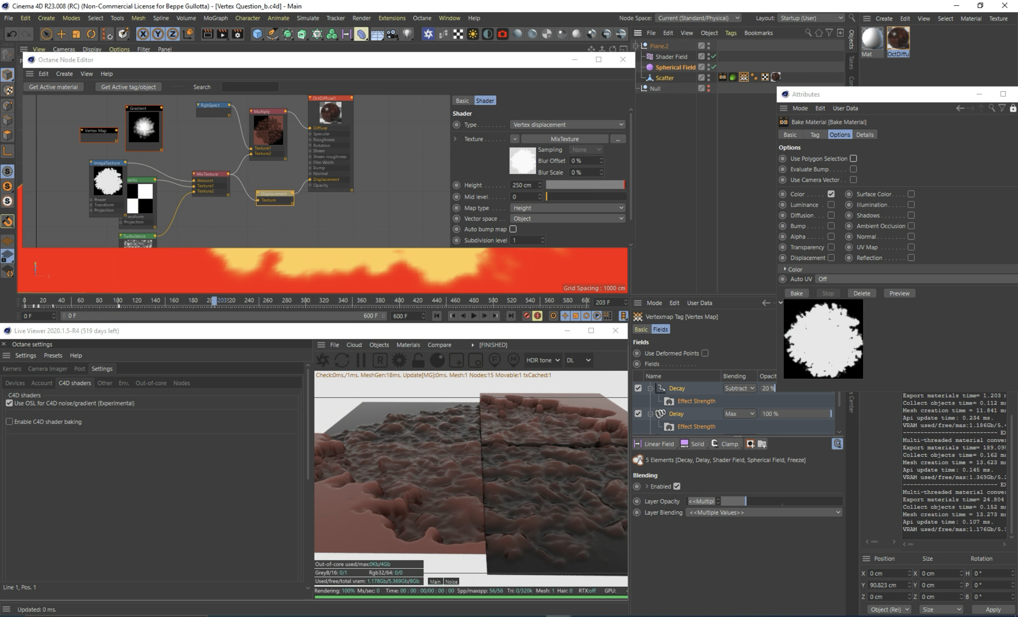Switch to the Details tab
1018x617 pixels.
pyautogui.click(x=864, y=135)
